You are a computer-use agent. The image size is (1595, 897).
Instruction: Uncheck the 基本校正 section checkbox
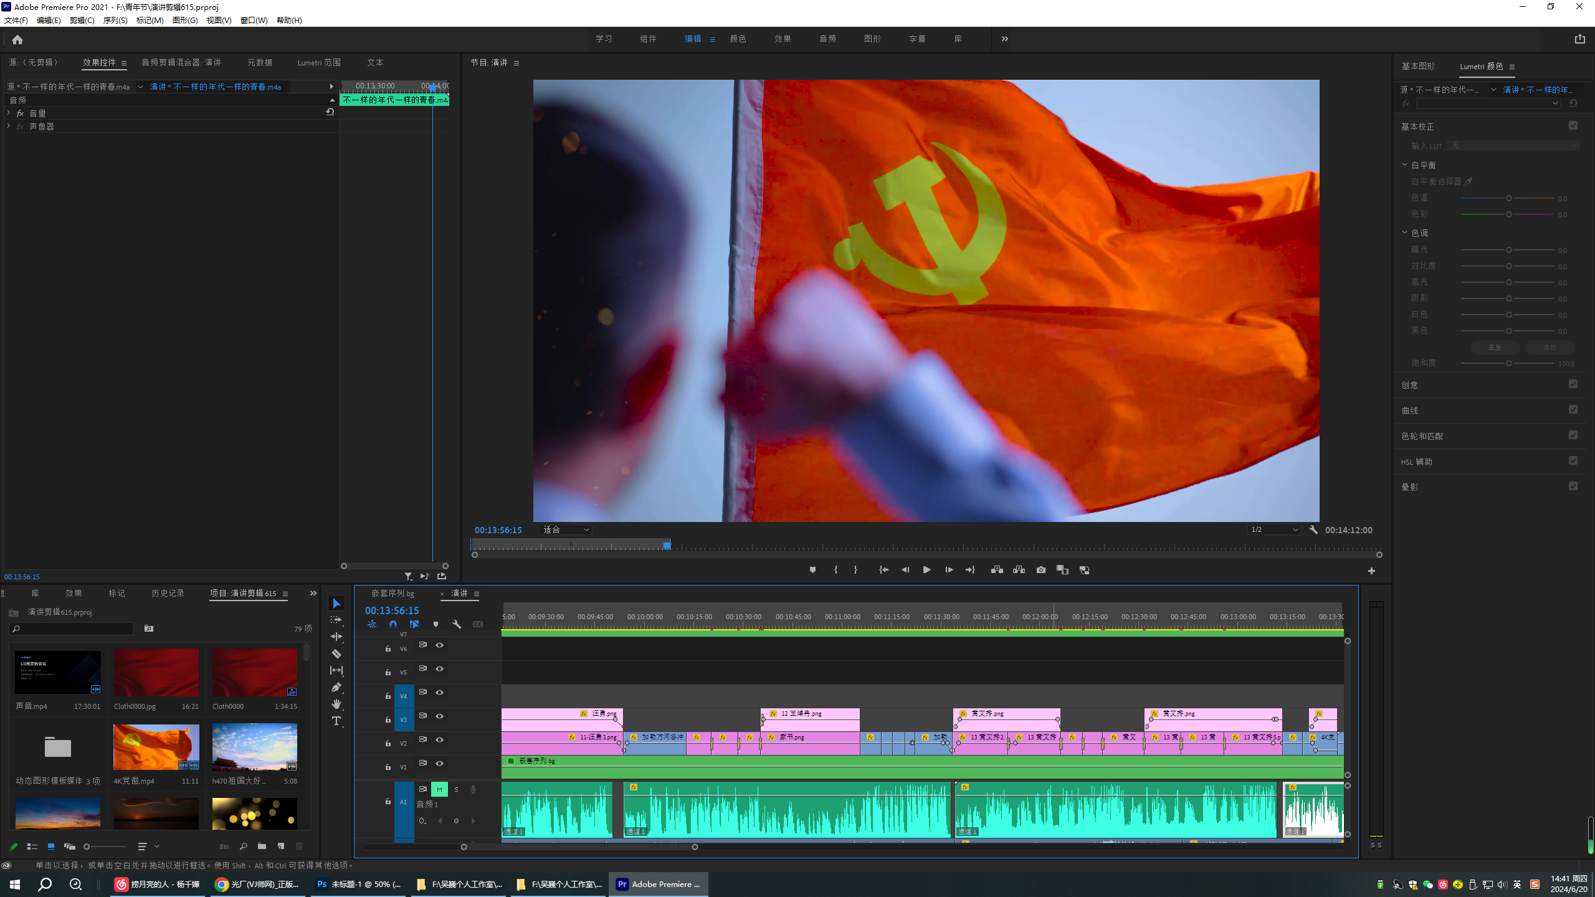1573,126
